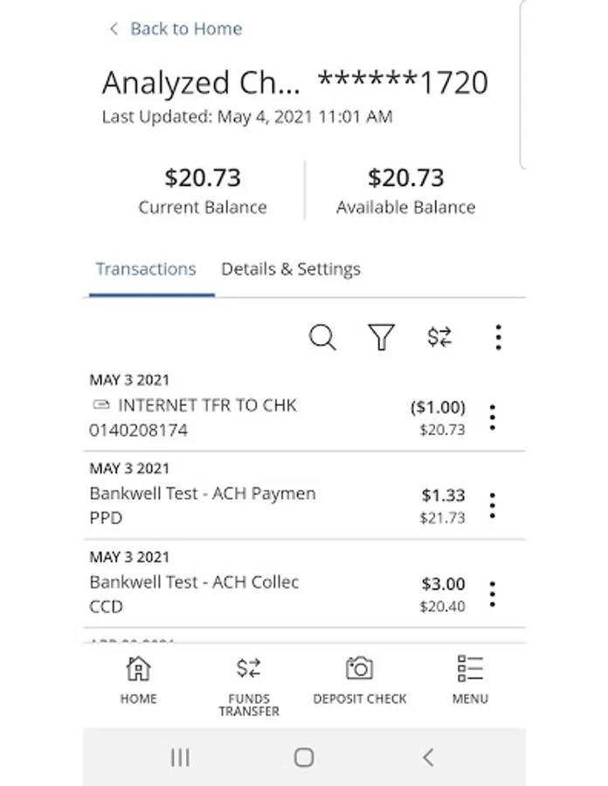The height and width of the screenshot is (786, 608).
Task: Open the more options menu above transaction list
Action: click(x=498, y=337)
